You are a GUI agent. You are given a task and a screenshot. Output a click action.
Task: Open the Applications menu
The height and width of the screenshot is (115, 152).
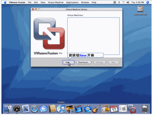[72, 2]
